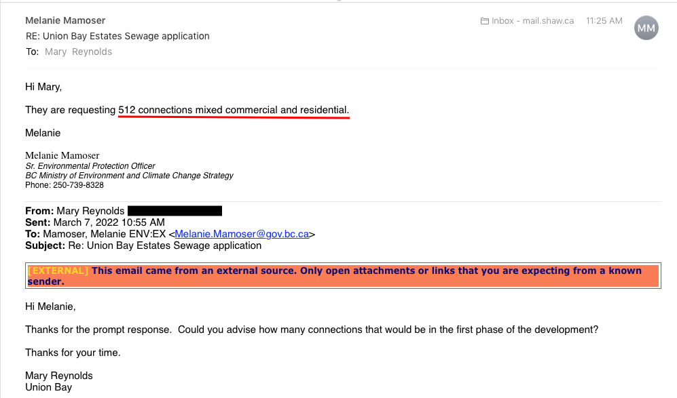Screen dimensions: 677x398
Task: Click the yellow [EXTERNAL] tag
Action: coord(58,271)
